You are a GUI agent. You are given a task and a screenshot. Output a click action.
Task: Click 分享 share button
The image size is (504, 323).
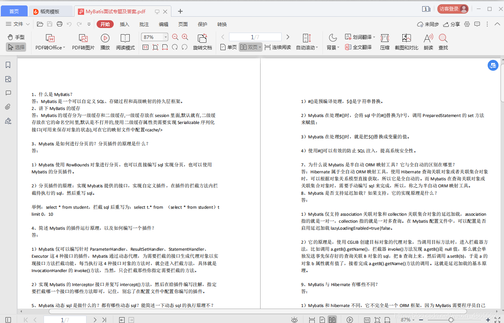(451, 24)
